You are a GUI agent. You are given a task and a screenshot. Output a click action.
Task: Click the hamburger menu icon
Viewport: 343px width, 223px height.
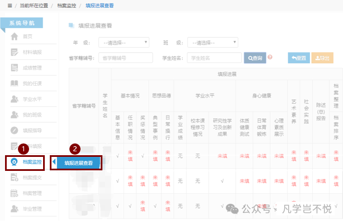click(x=10, y=6)
